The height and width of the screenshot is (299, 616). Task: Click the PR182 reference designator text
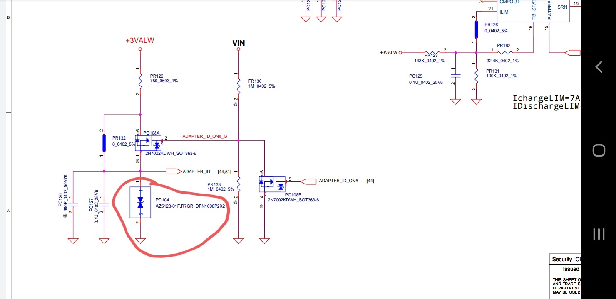pos(504,45)
